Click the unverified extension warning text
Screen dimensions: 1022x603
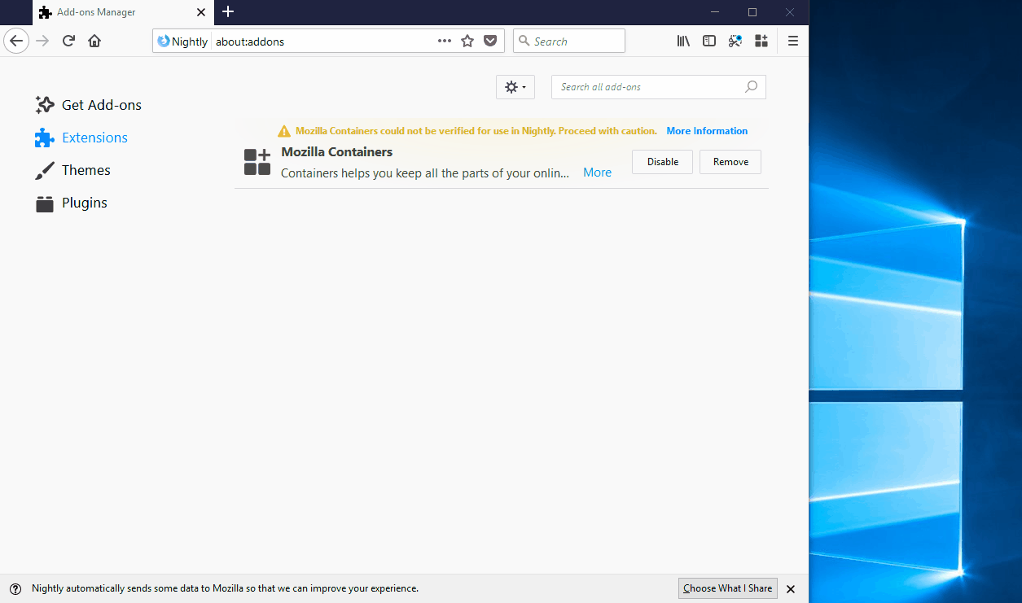pos(476,131)
